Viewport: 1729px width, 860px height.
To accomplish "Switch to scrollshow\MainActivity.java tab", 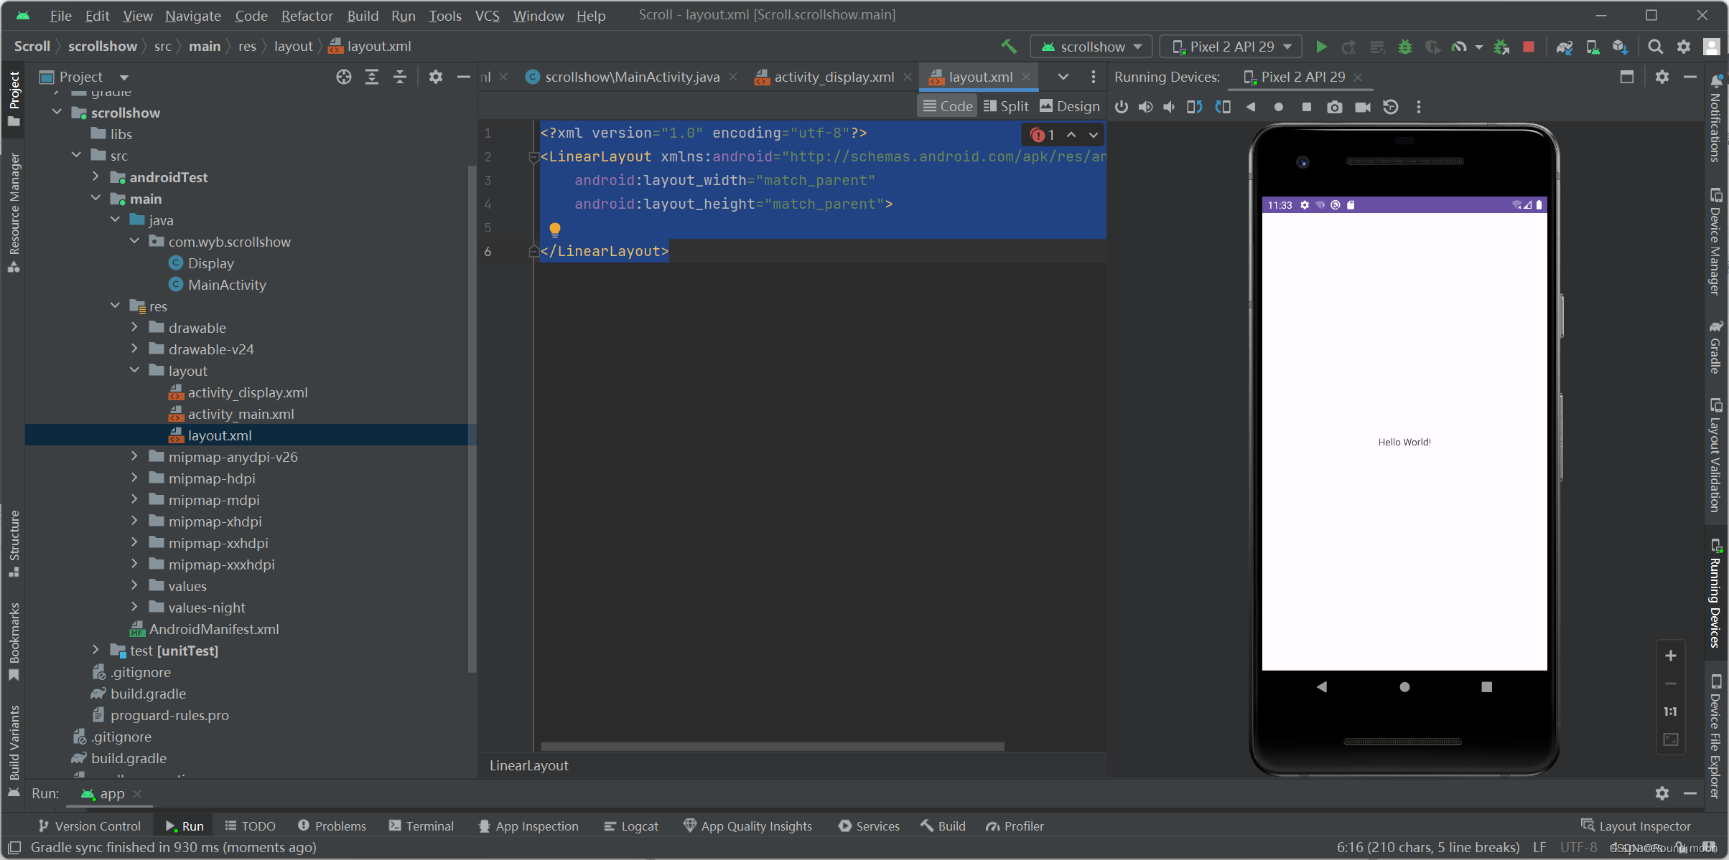I will click(x=632, y=77).
